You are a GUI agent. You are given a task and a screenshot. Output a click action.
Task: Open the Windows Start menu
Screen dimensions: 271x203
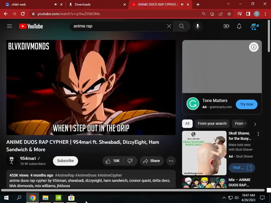click(6, 198)
